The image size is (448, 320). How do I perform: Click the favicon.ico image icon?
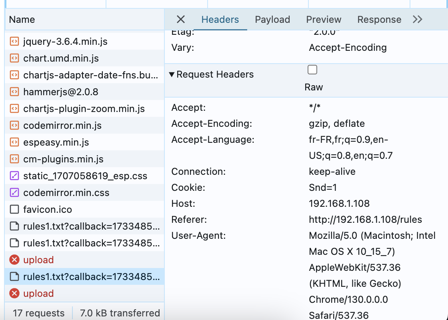(14, 210)
